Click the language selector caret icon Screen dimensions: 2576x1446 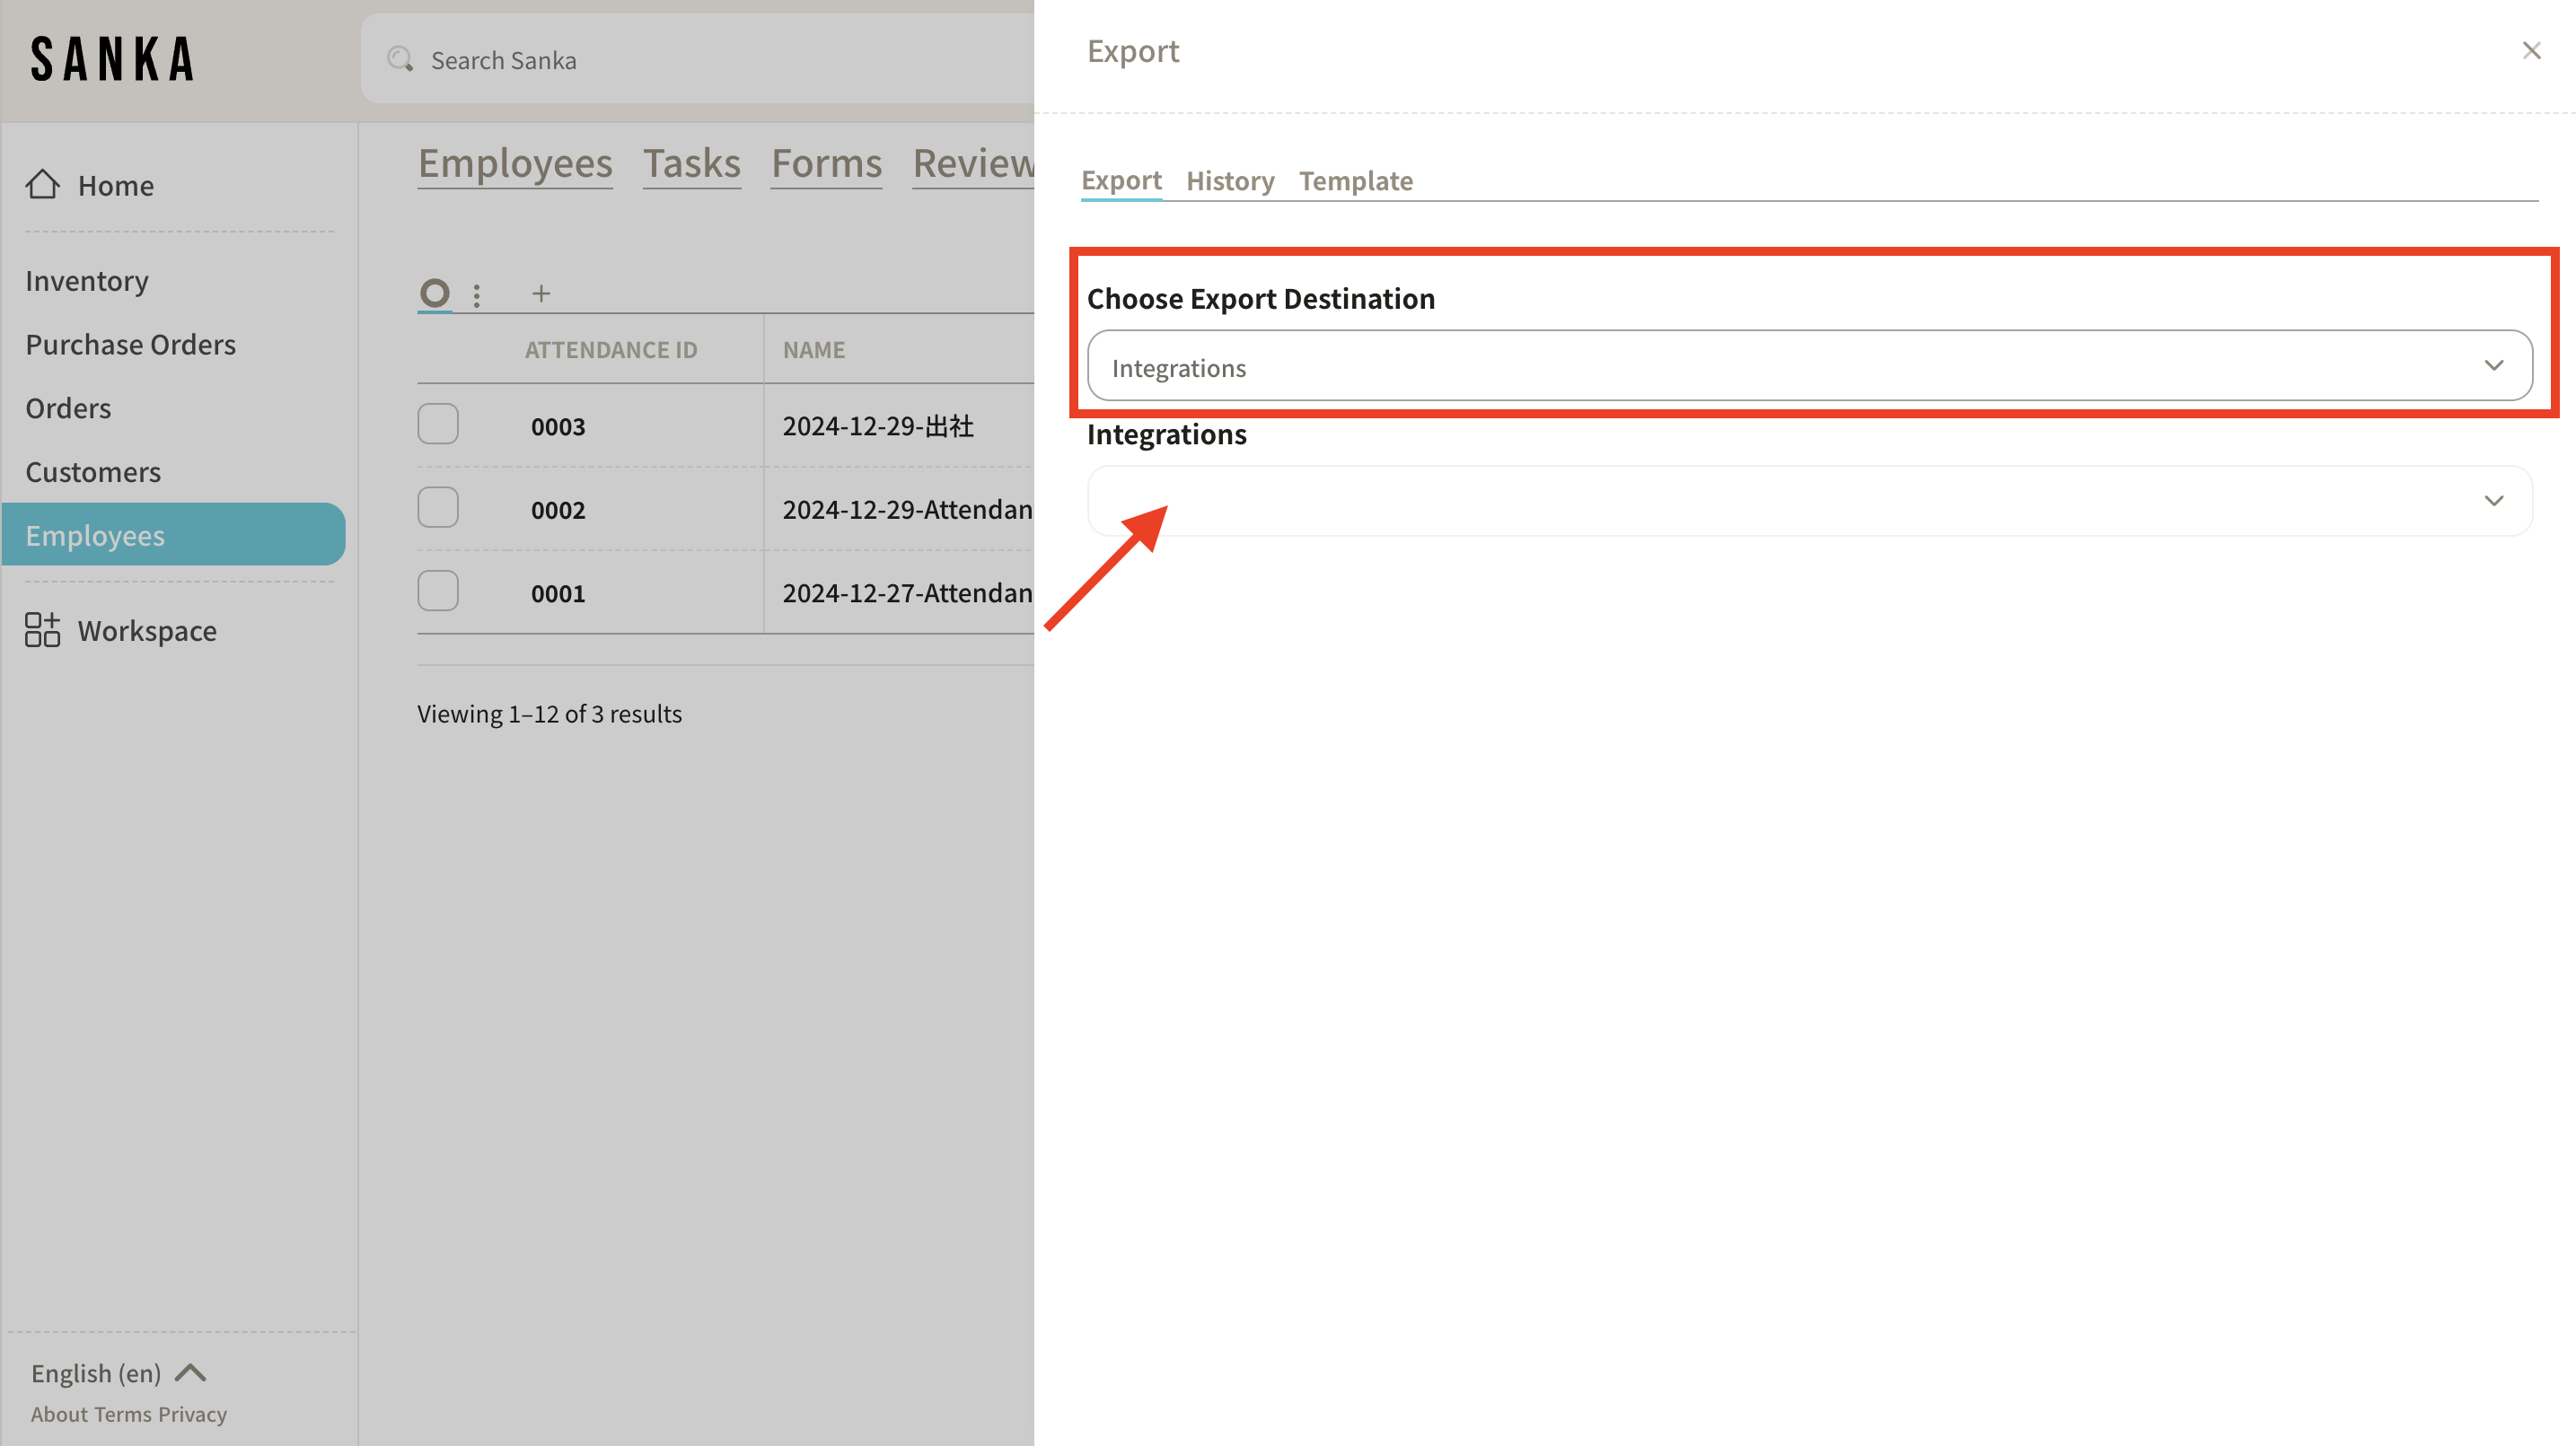coord(190,1372)
